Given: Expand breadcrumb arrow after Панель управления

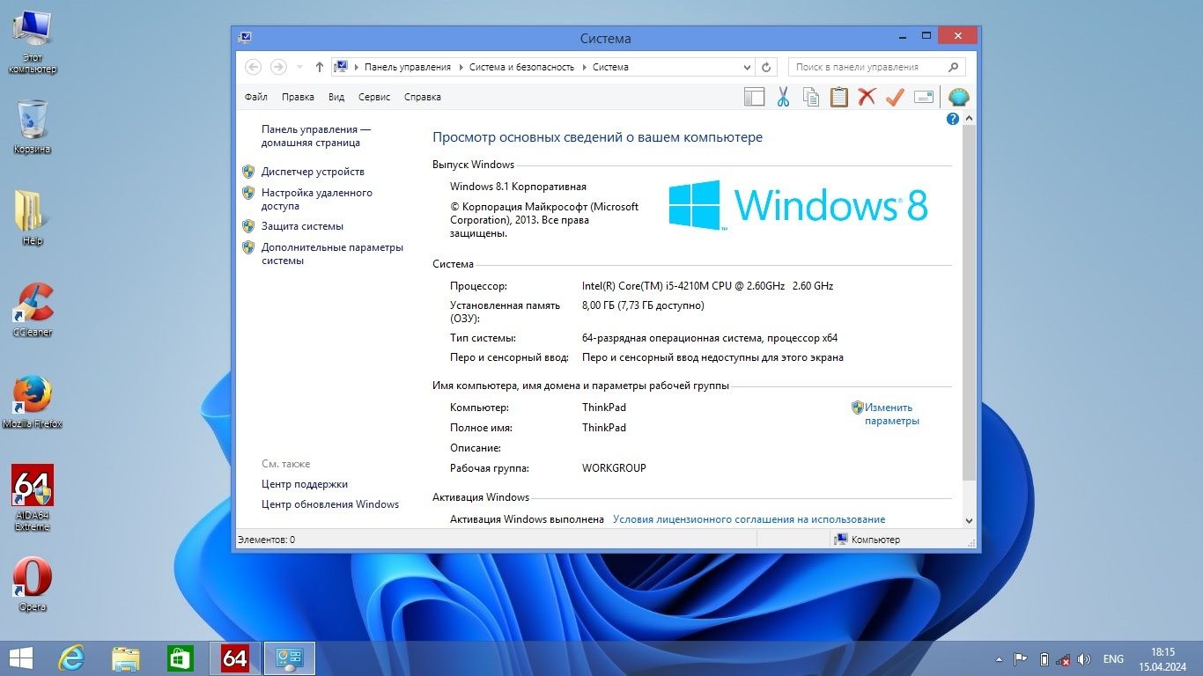Looking at the screenshot, I should [x=460, y=67].
